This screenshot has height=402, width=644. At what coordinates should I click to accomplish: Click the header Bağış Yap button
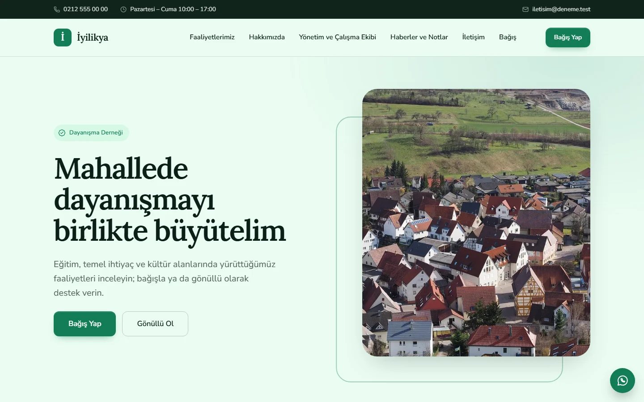coord(568,38)
